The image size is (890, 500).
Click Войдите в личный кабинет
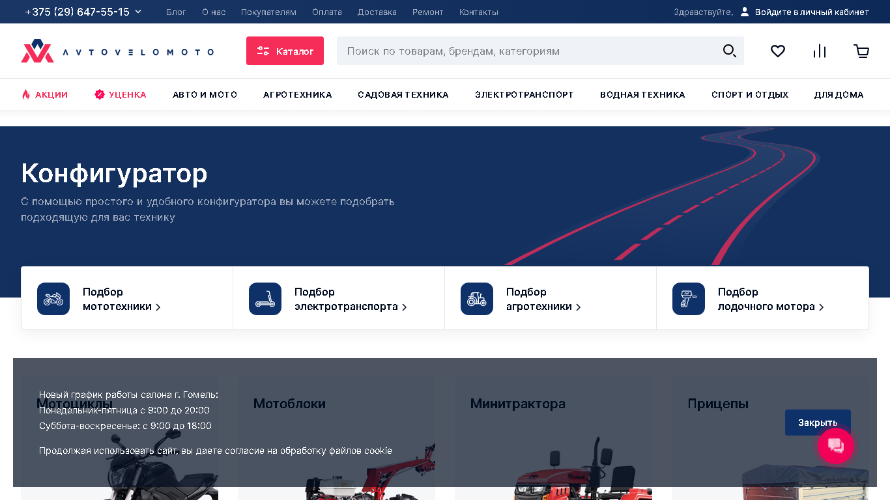tap(812, 12)
